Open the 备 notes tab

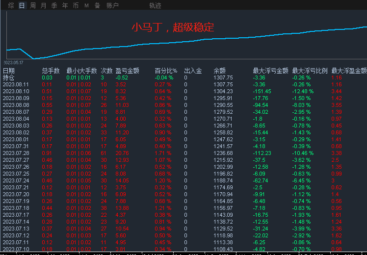tap(97, 5)
